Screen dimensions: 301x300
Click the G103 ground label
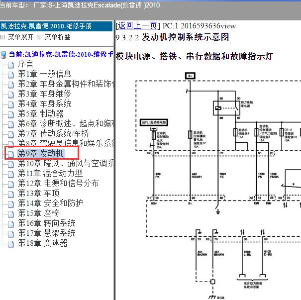point(220,298)
